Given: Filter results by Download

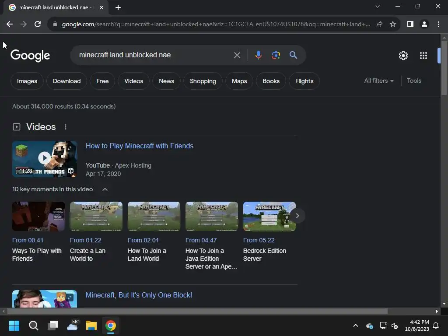Looking at the screenshot, I should (x=66, y=81).
